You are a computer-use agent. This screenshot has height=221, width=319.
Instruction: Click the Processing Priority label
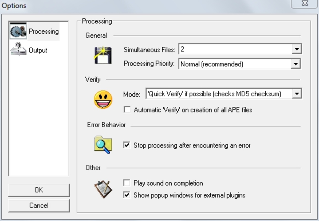[x=149, y=64]
